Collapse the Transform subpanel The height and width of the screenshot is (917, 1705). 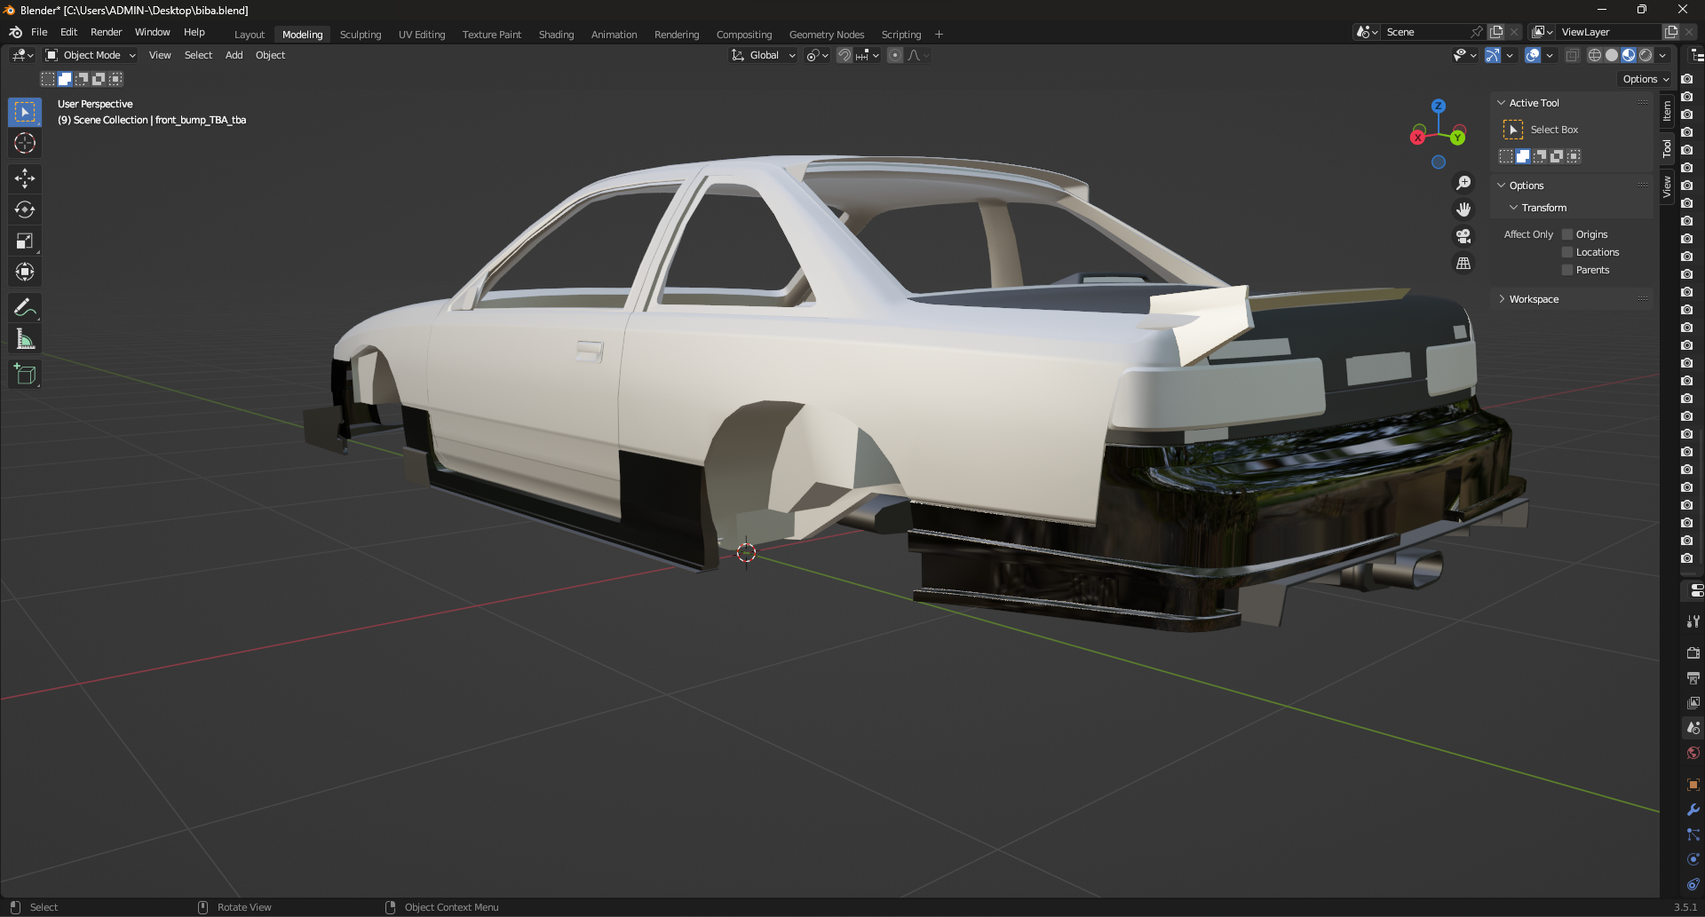[x=1514, y=208]
